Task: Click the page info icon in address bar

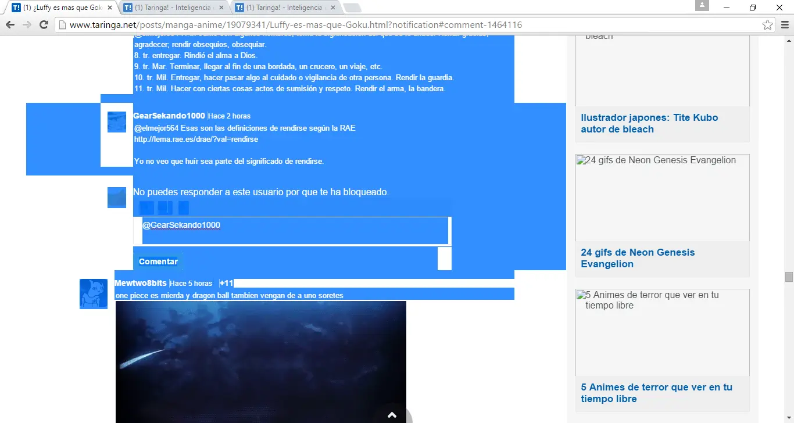Action: point(62,25)
